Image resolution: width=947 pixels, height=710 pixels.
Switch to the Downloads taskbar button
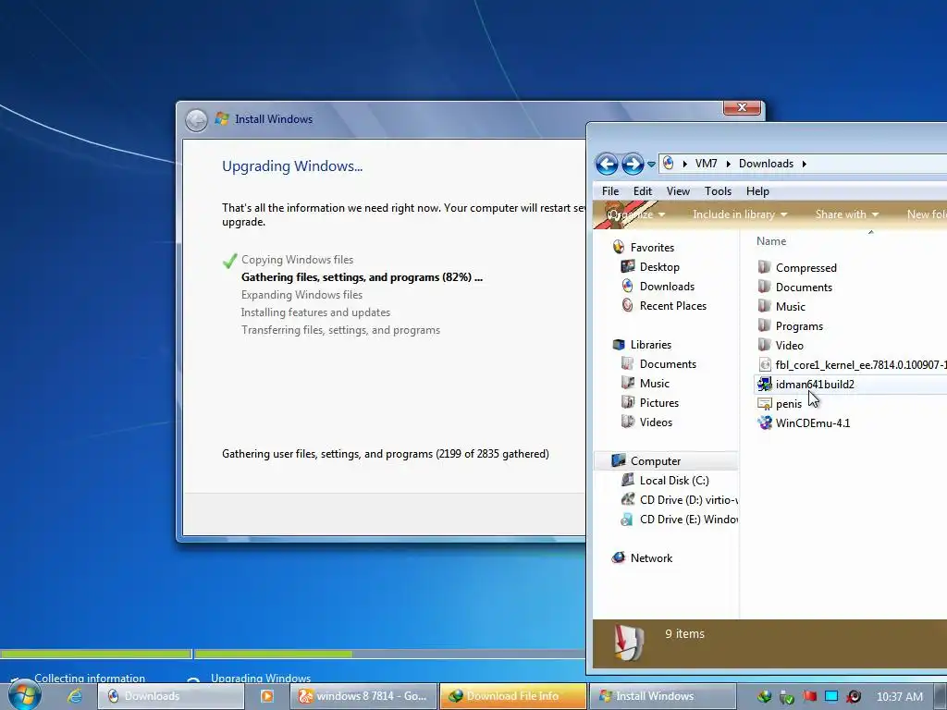[171, 696]
